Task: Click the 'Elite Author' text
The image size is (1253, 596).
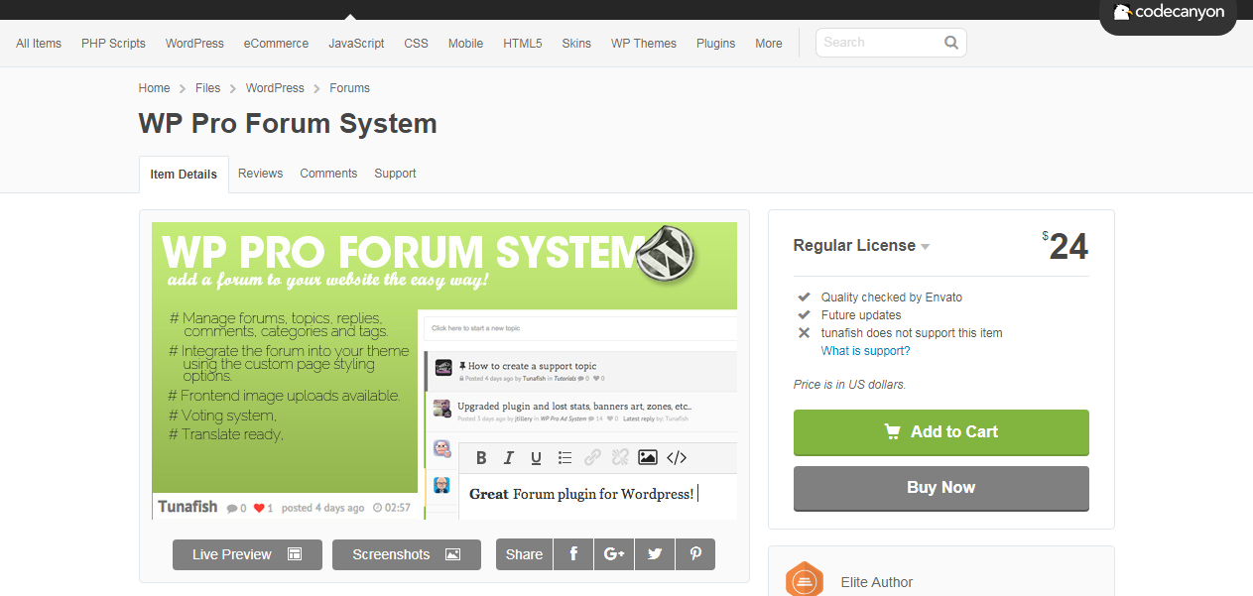Action: 876,582
